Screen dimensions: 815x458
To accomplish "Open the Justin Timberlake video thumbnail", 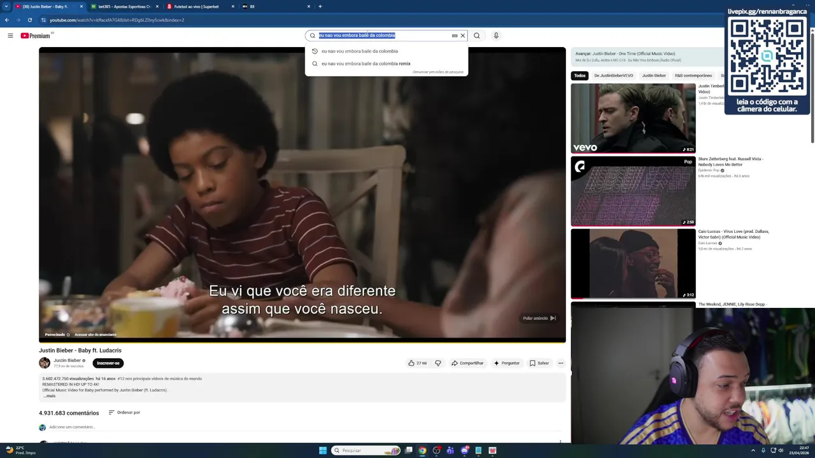I will pyautogui.click(x=633, y=118).
